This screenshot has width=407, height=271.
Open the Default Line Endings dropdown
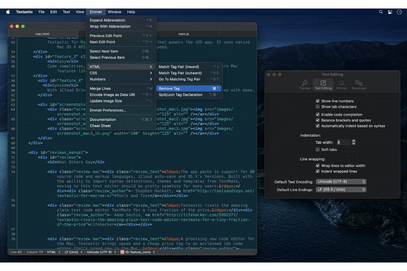pos(341,189)
